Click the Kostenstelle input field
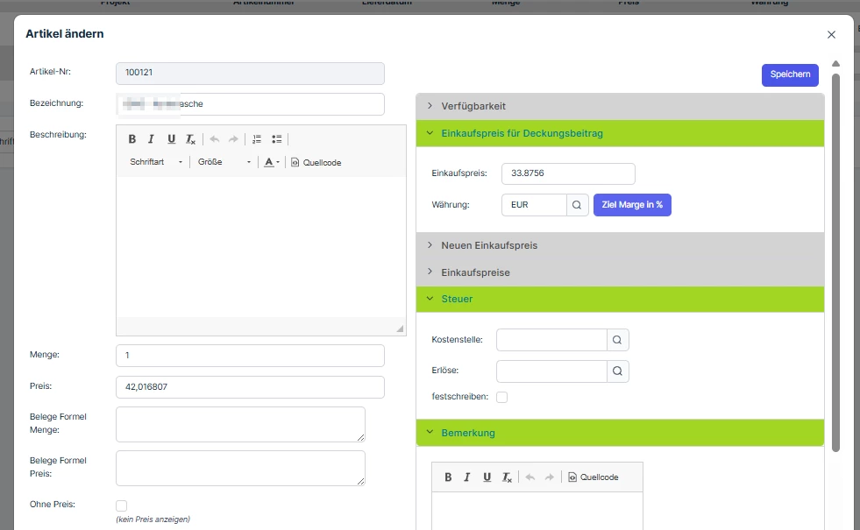 coord(551,340)
